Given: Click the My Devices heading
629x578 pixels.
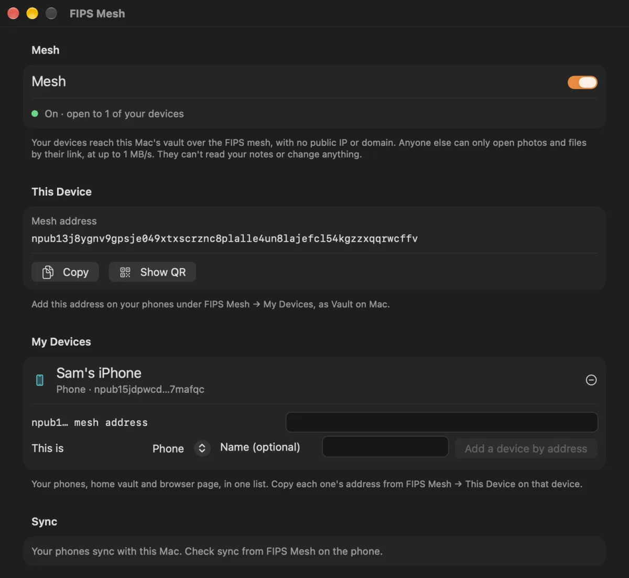Looking at the screenshot, I should [x=61, y=342].
